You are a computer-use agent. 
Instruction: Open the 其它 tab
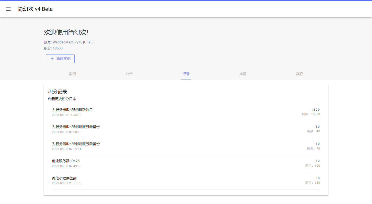pos(299,74)
